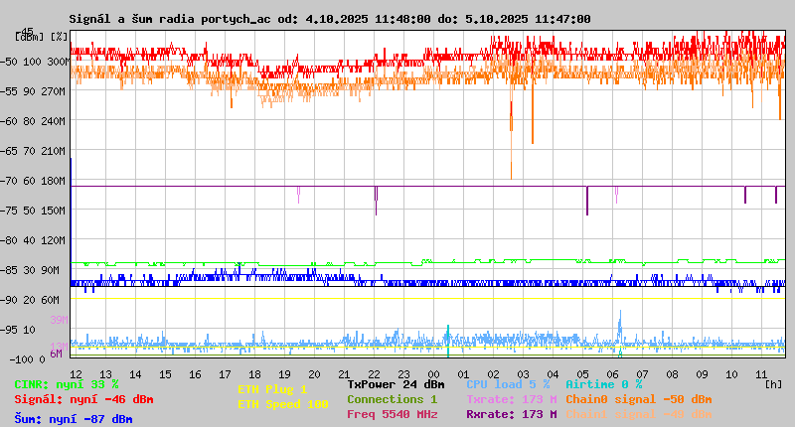Click the hour '03' x-axis tick label
Screen dimensions: 795x427
click(x=523, y=374)
